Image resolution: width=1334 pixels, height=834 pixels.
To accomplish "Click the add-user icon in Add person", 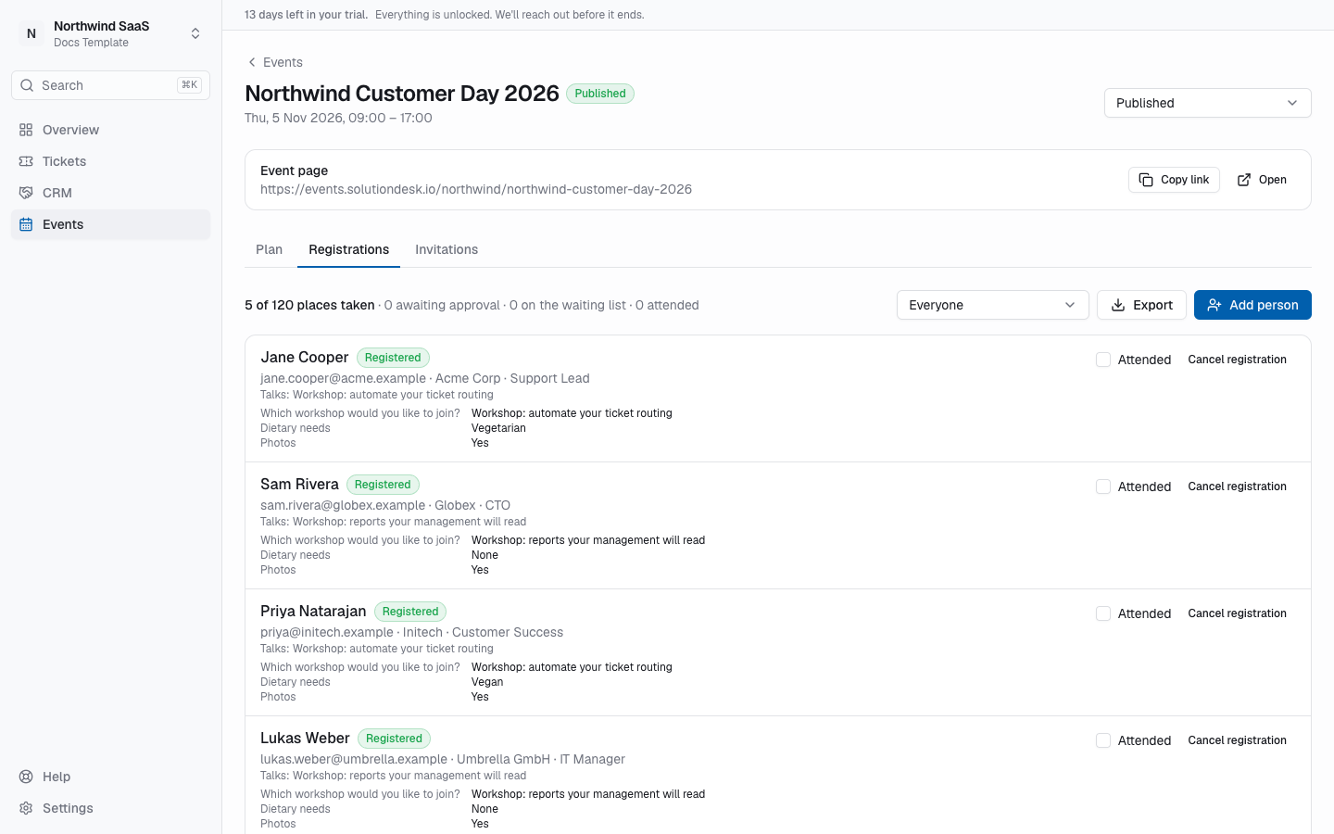I will [x=1214, y=305].
